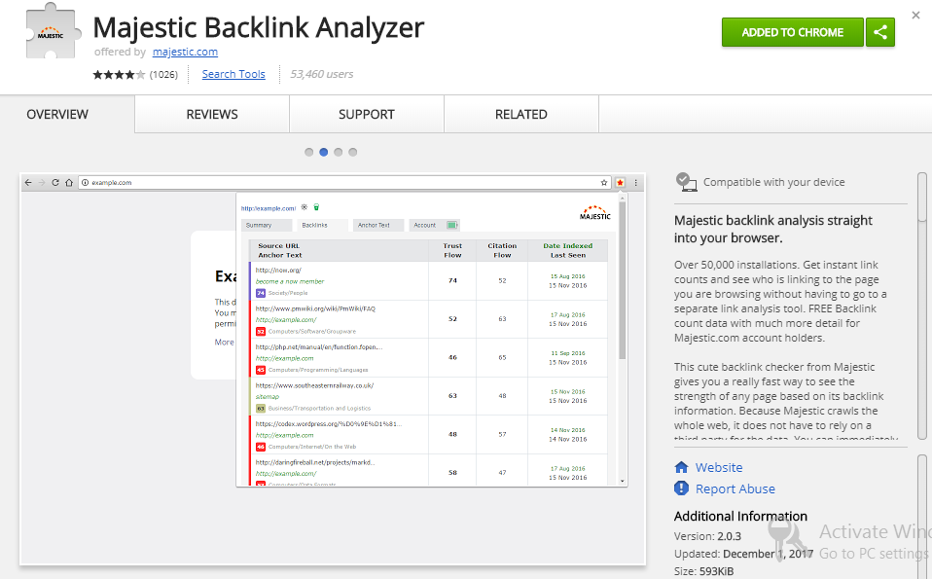Click the extension screenshot preview image

333,369
